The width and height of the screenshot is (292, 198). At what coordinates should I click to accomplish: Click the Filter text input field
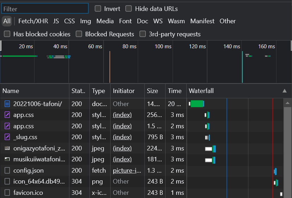(45, 9)
